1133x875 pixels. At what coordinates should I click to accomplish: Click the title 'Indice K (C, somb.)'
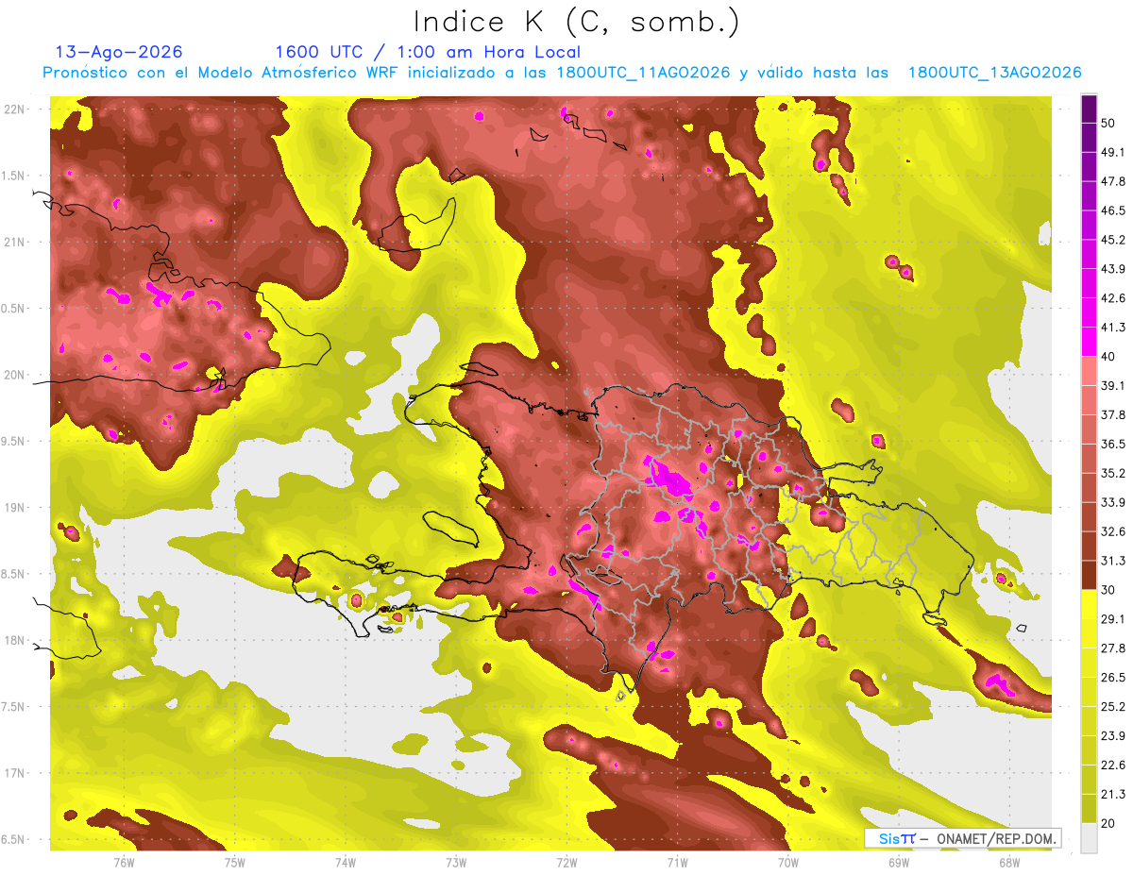pyautogui.click(x=577, y=22)
